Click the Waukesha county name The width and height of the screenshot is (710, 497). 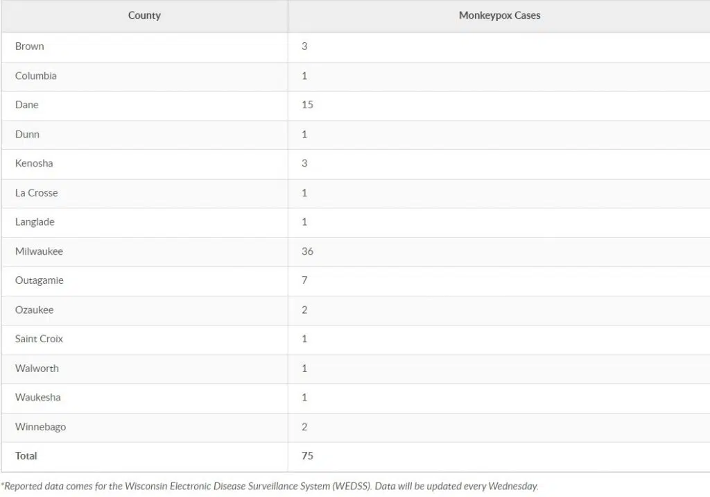click(38, 397)
